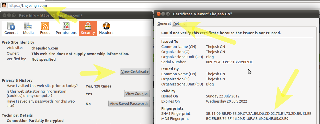The height and width of the screenshot is (124, 320).
Task: Click 'Web Site Identity' heading
Action: click(x=18, y=42)
